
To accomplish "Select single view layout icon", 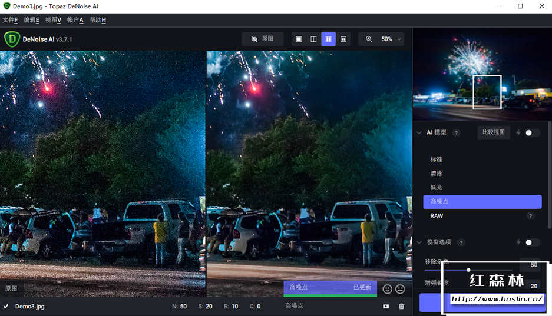I will [299, 39].
